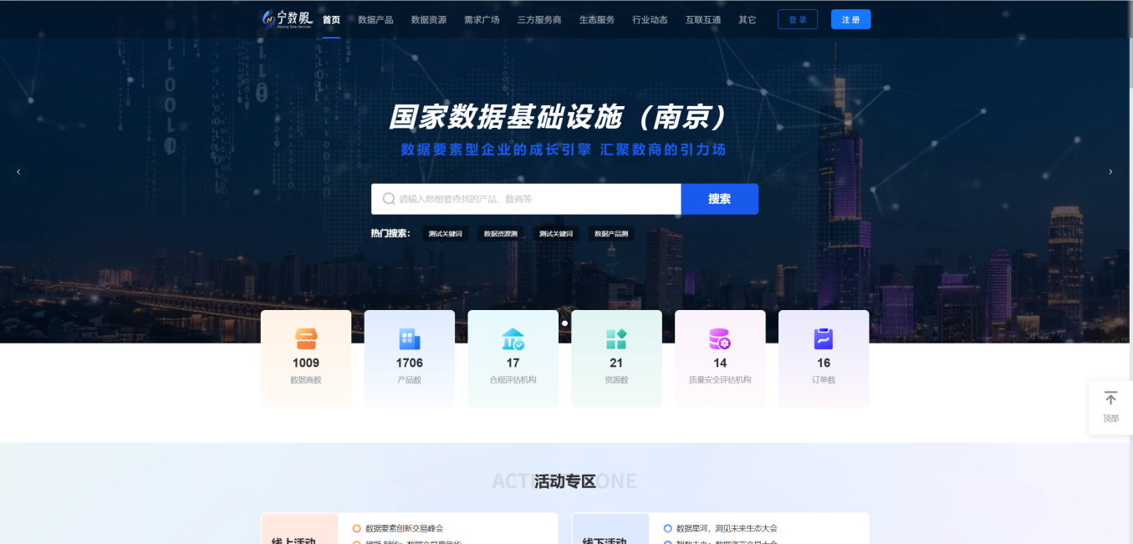Click the 顶部 back-to-top arrow icon
Screen dimensions: 1133x544
[1110, 399]
